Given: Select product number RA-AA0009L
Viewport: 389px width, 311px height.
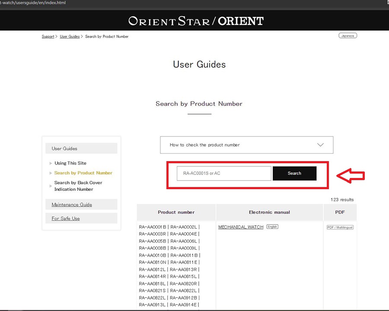Looking at the screenshot, I should pos(184,248).
